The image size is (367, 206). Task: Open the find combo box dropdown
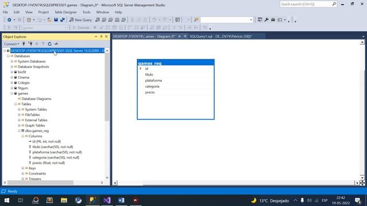pos(251,20)
